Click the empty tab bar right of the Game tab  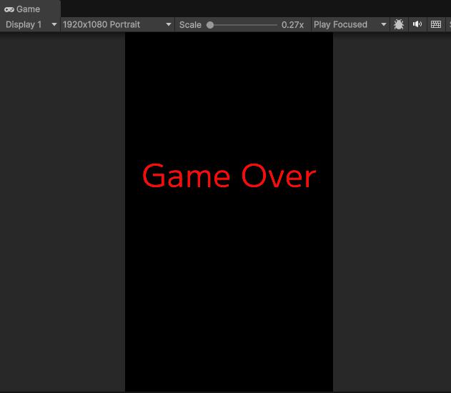[250, 9]
